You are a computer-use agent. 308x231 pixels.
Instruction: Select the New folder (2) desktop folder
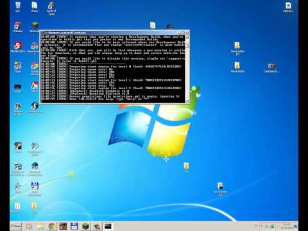[237, 49]
